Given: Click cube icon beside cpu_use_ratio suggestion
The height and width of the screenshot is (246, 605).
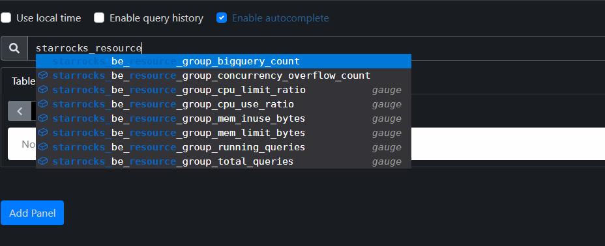Looking at the screenshot, I should click(43, 104).
